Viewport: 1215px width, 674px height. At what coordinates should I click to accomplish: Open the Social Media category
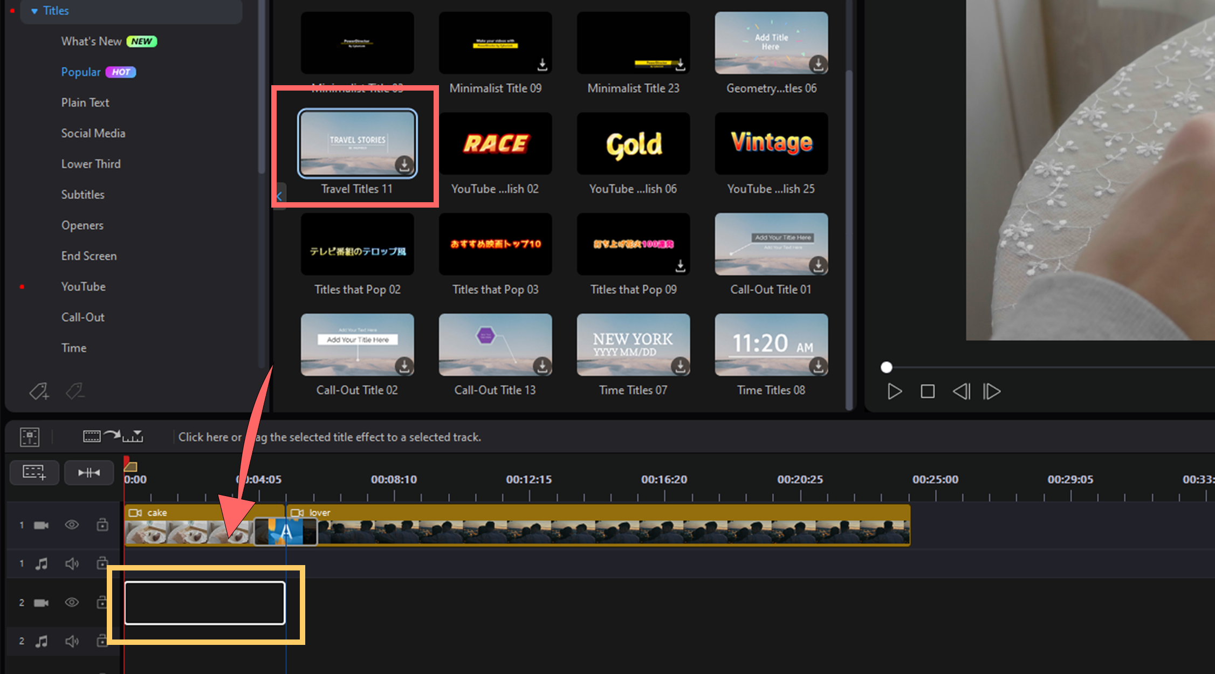point(93,133)
